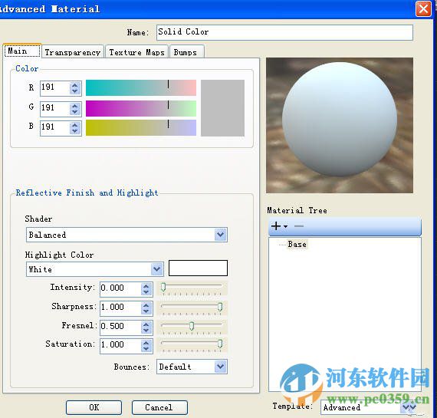Increase the R value with up arrow

click(74, 86)
